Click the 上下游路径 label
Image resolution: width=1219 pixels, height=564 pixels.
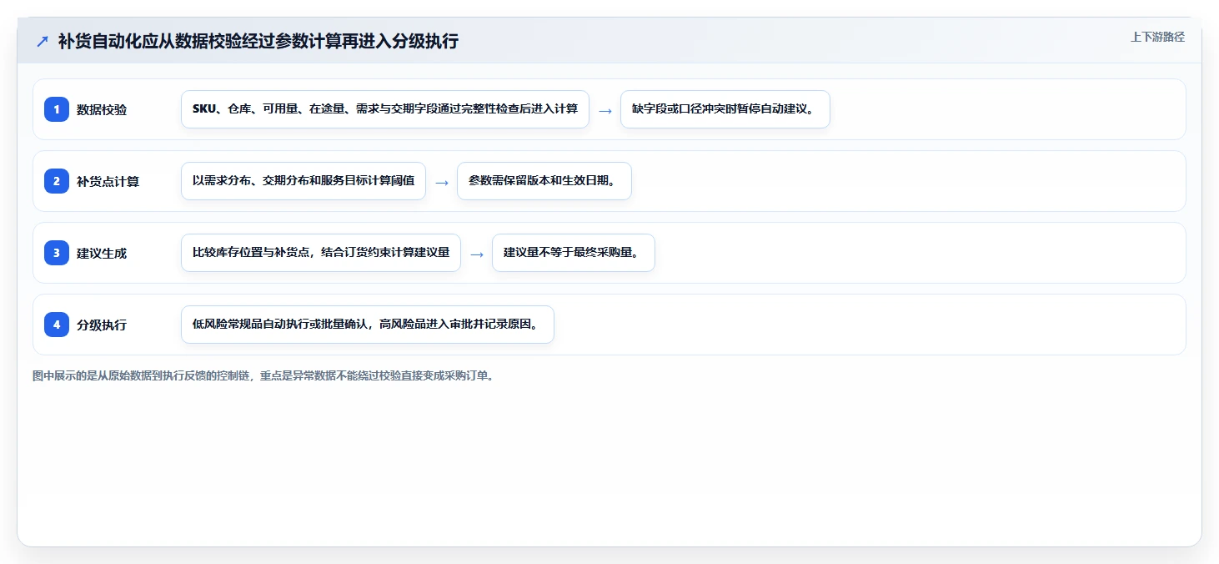point(1157,37)
